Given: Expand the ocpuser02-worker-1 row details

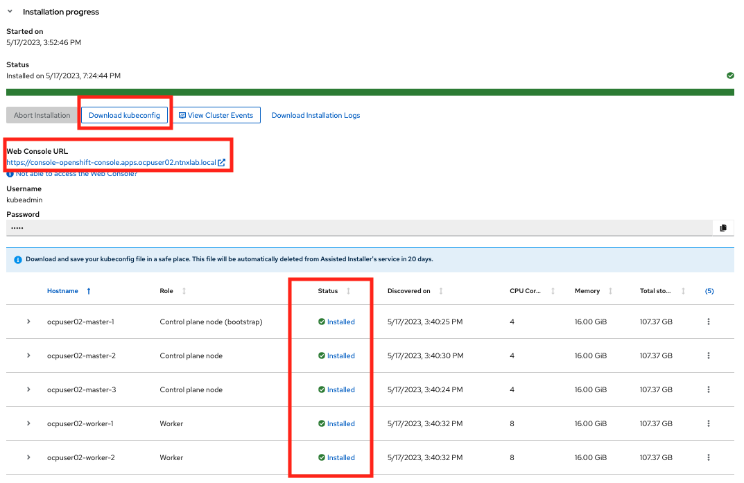Looking at the screenshot, I should (28, 423).
